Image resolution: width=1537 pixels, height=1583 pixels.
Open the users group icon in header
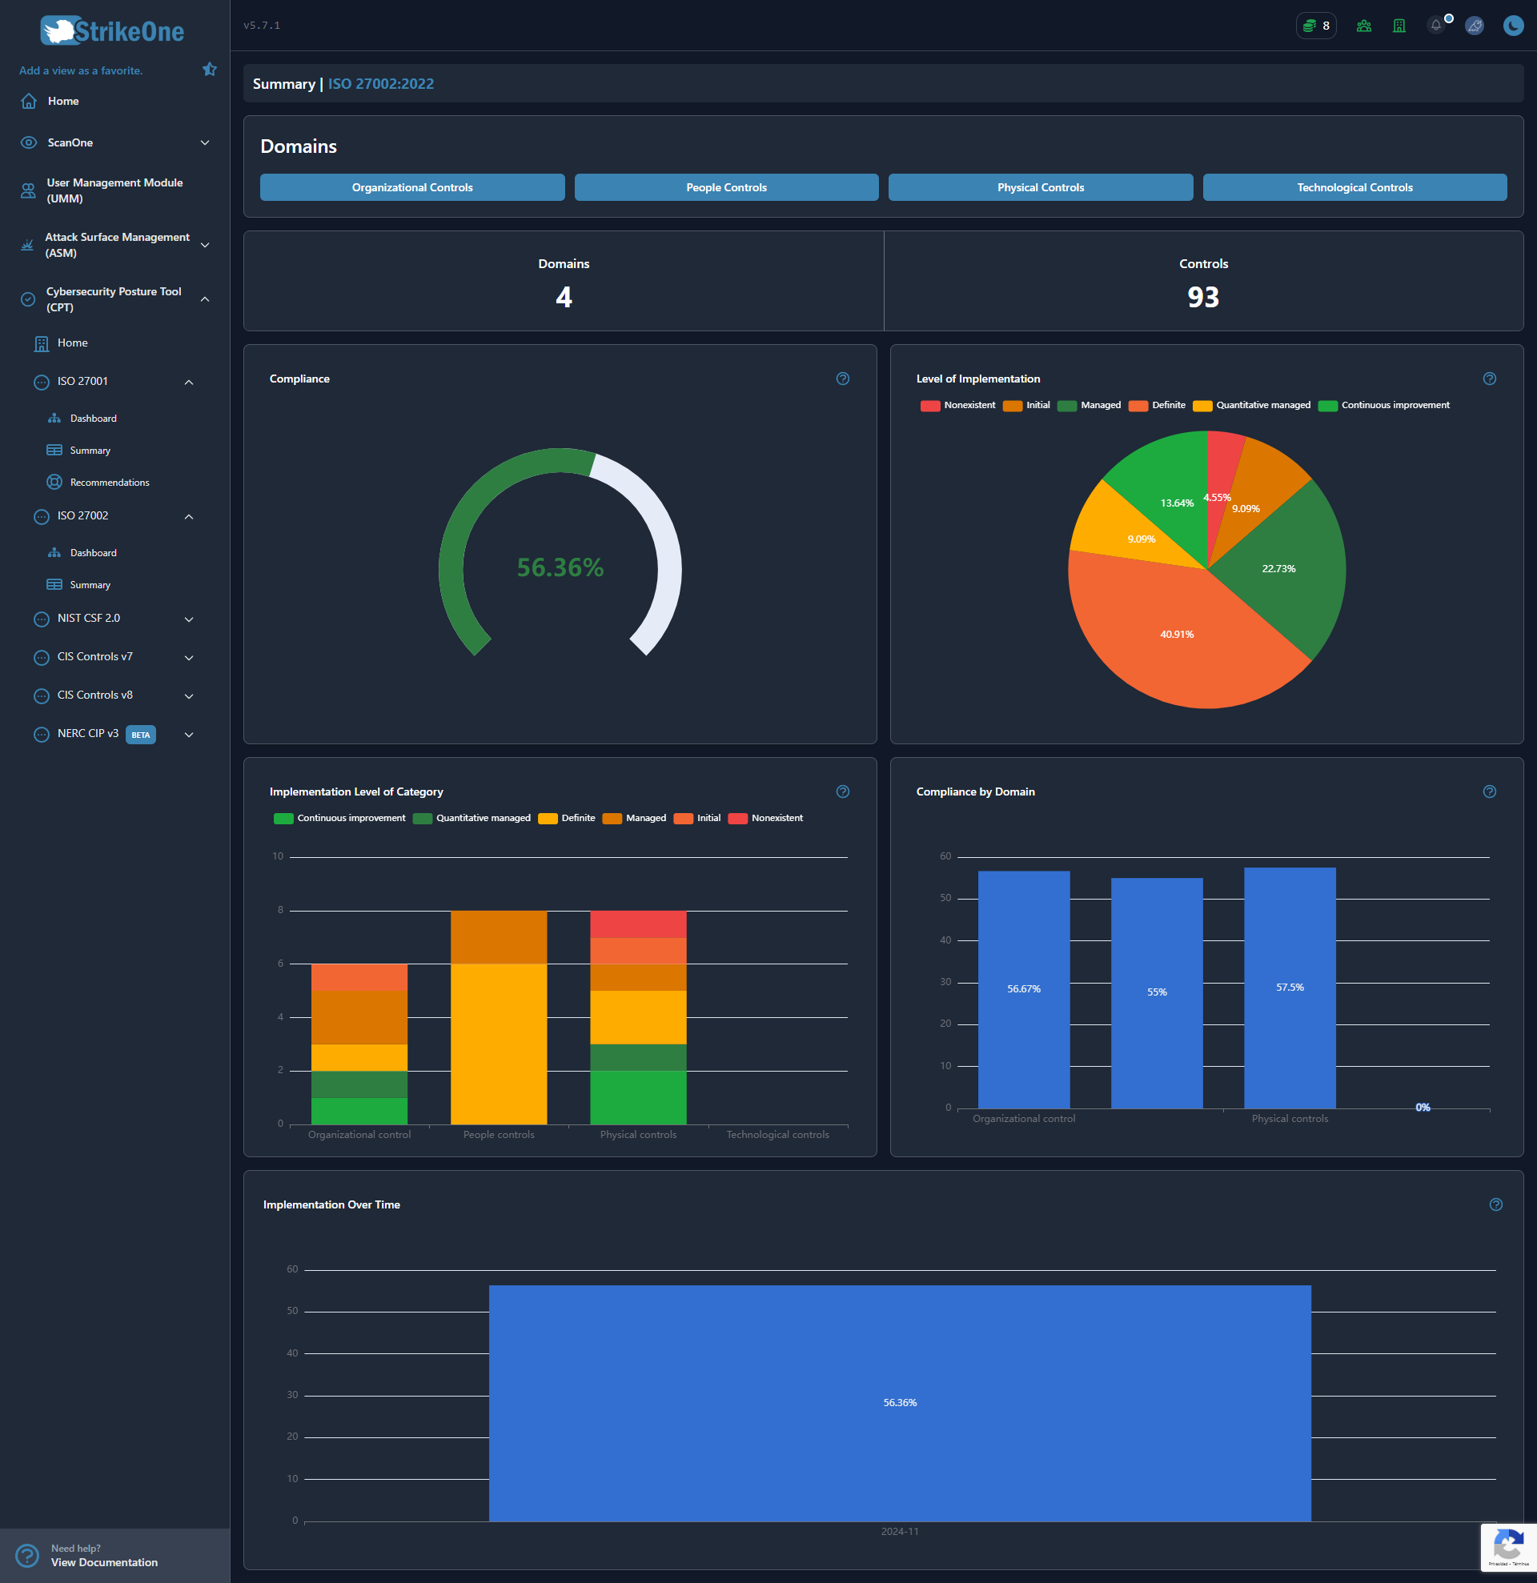(x=1363, y=26)
